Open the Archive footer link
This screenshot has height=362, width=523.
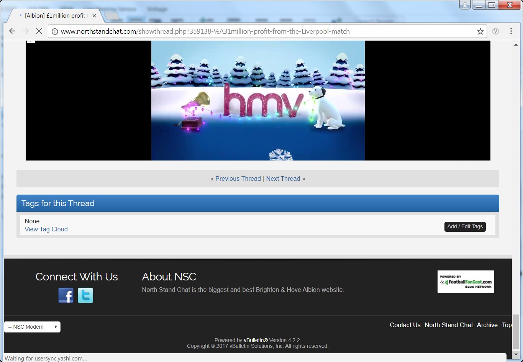pyautogui.click(x=487, y=325)
